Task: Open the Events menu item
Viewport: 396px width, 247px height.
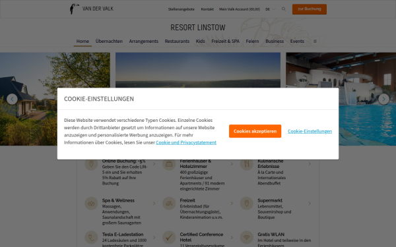Action: tap(297, 41)
